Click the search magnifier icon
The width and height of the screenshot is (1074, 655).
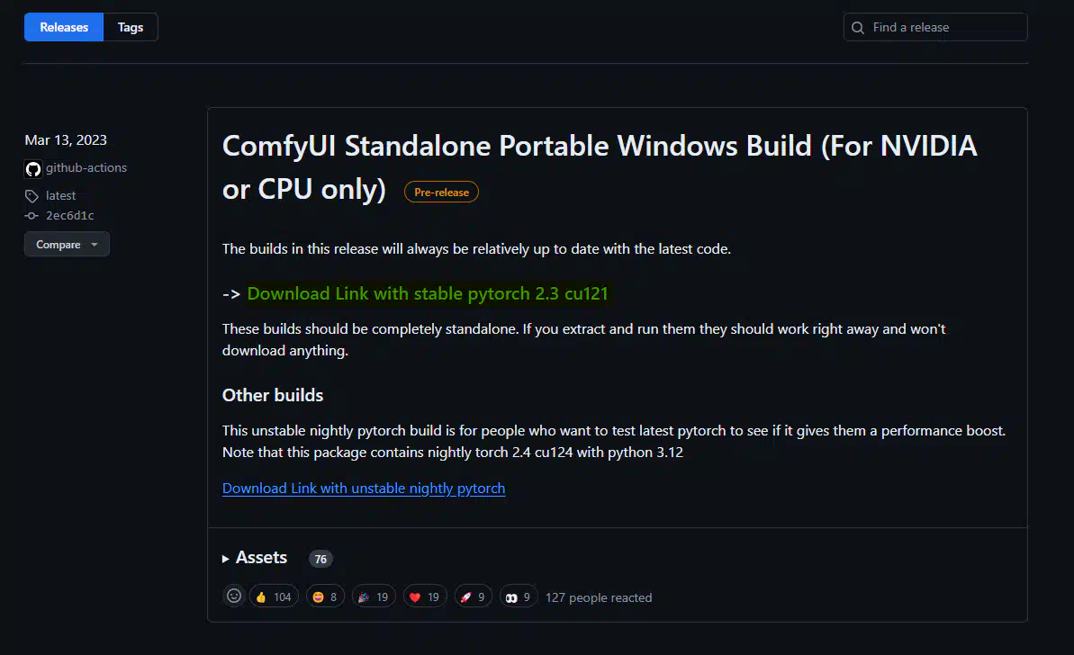[x=858, y=28]
